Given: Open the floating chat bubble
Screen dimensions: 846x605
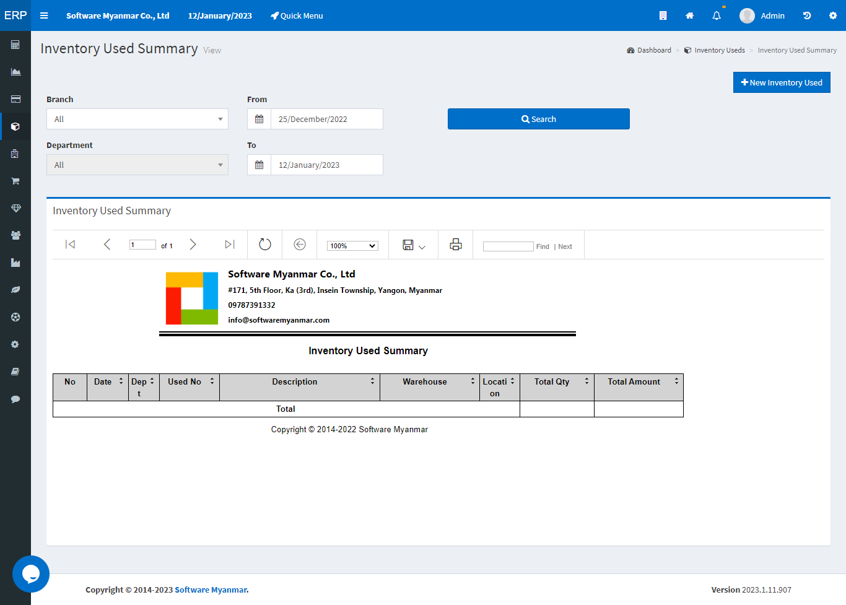Looking at the screenshot, I should pos(31,574).
